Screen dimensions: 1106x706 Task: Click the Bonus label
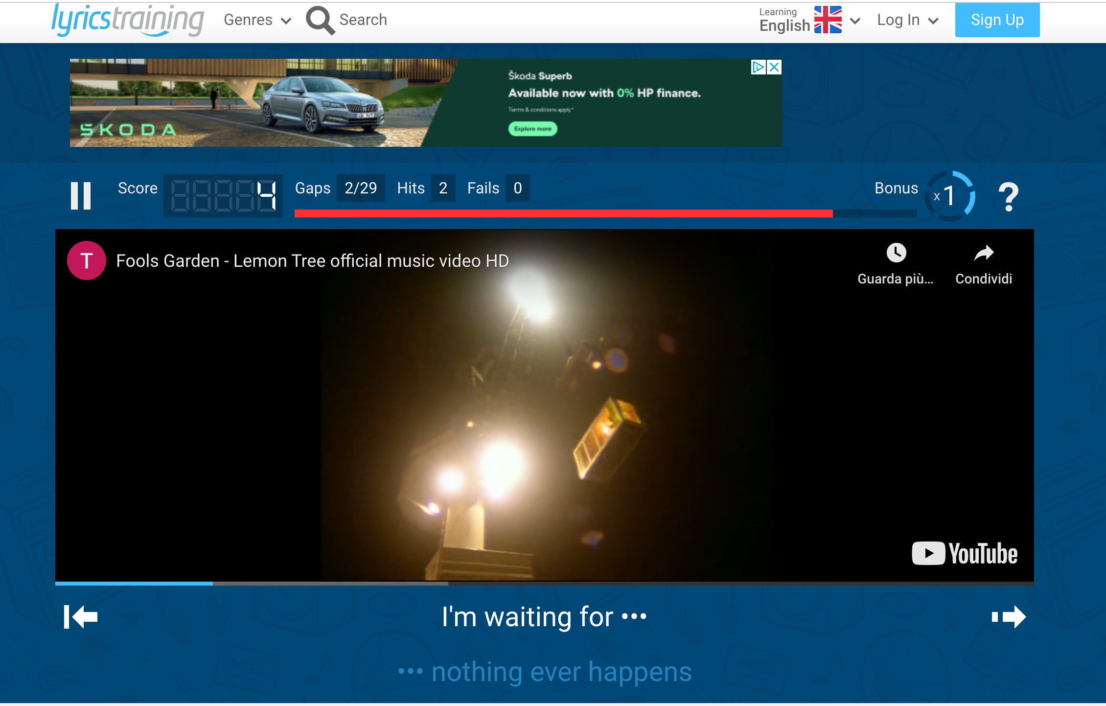896,188
